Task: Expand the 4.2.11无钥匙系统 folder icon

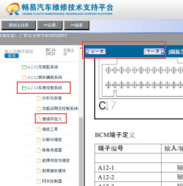Action: [24, 67]
